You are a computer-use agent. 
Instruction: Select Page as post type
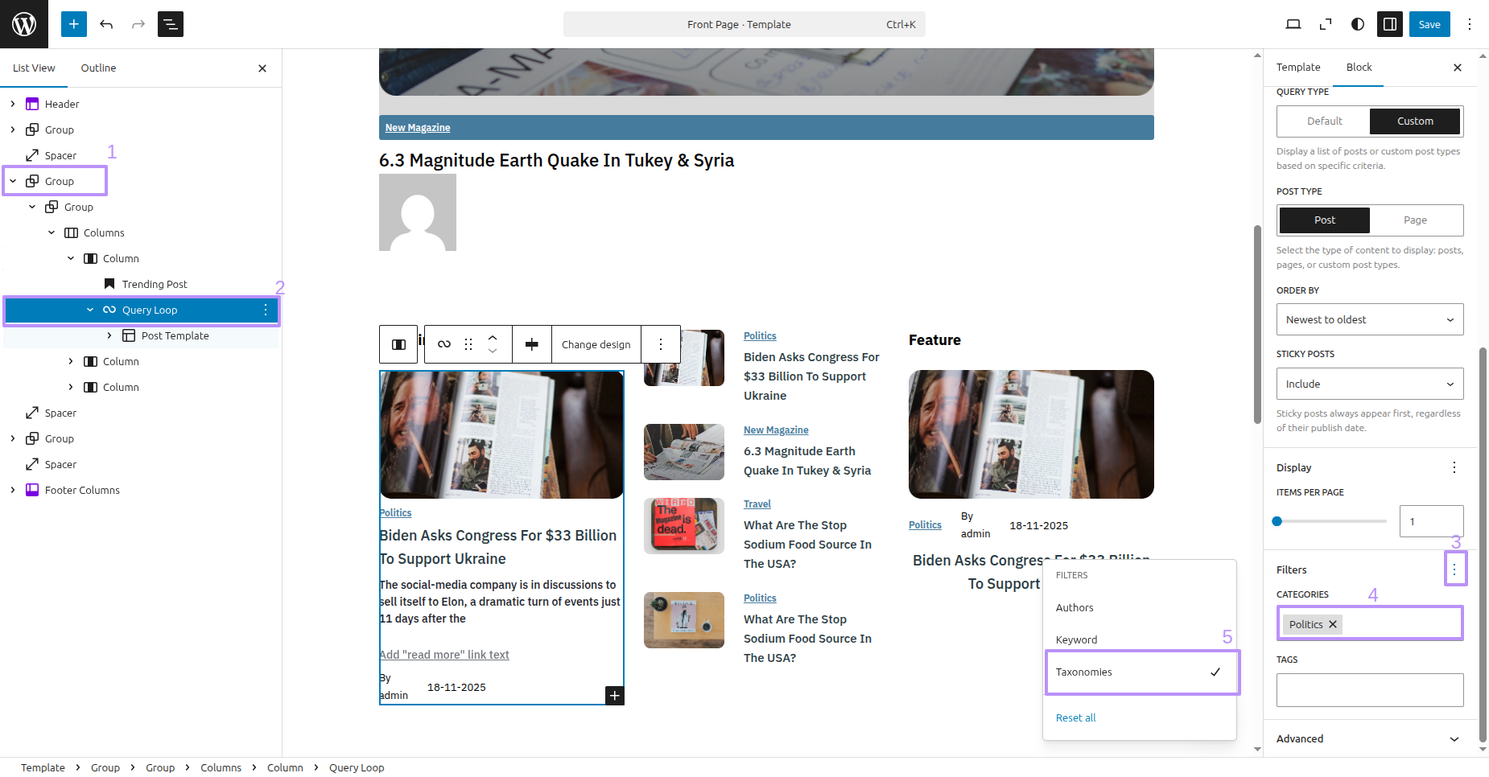1415,220
